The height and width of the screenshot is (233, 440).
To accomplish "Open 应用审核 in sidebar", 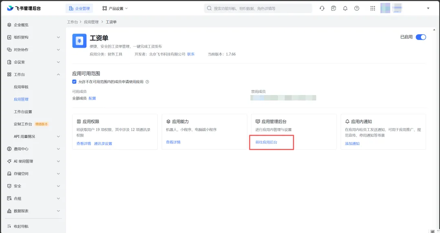I will tap(21, 87).
